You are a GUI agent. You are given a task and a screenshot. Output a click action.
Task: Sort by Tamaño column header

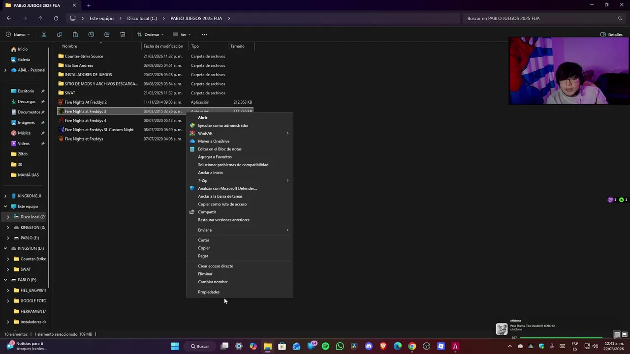pos(241,46)
